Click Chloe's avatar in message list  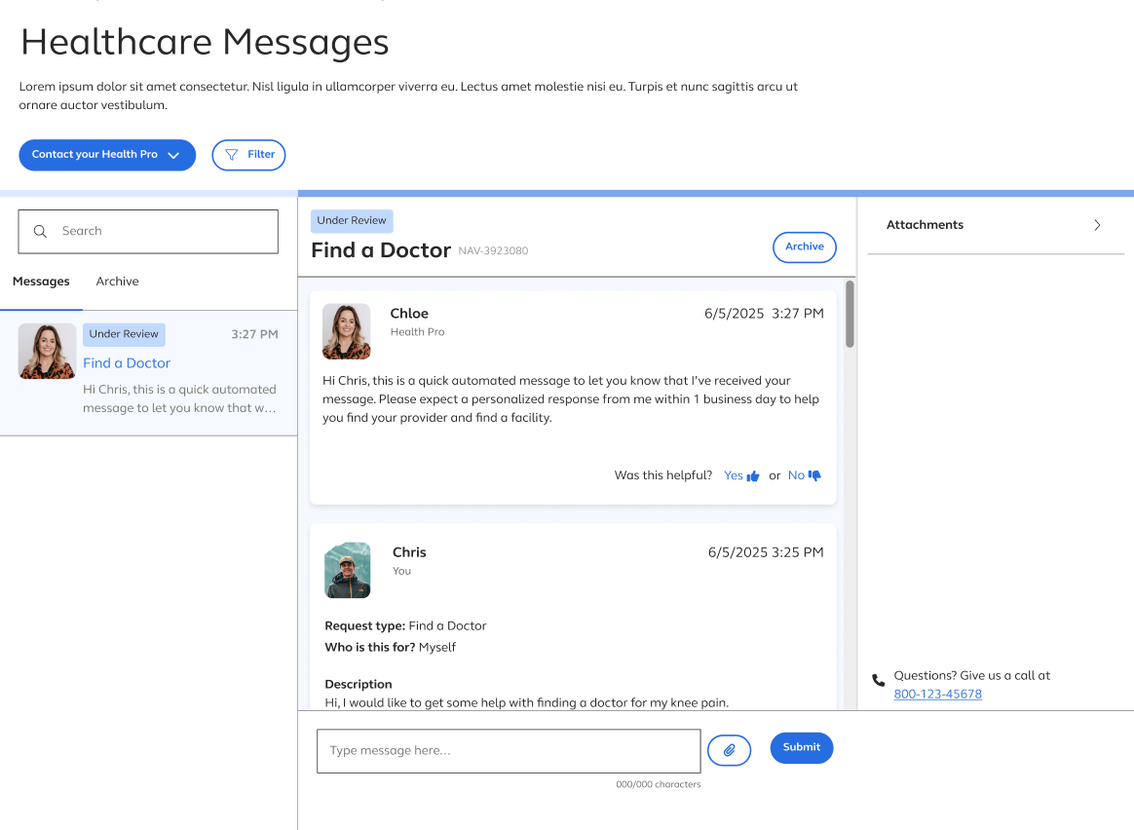coord(47,351)
